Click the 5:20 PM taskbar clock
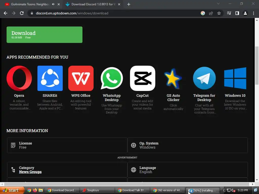The image size is (259, 194). 243,190
